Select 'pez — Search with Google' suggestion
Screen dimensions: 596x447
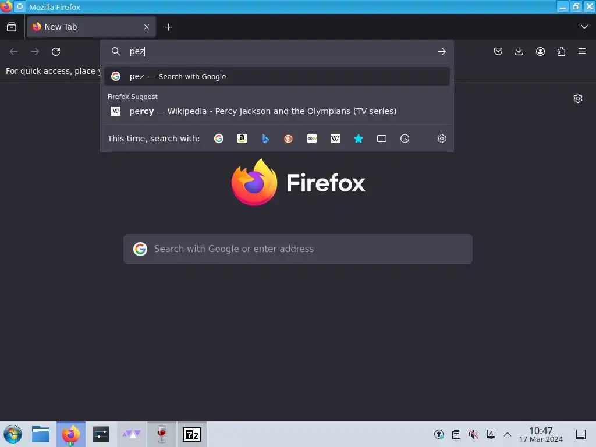click(x=277, y=76)
